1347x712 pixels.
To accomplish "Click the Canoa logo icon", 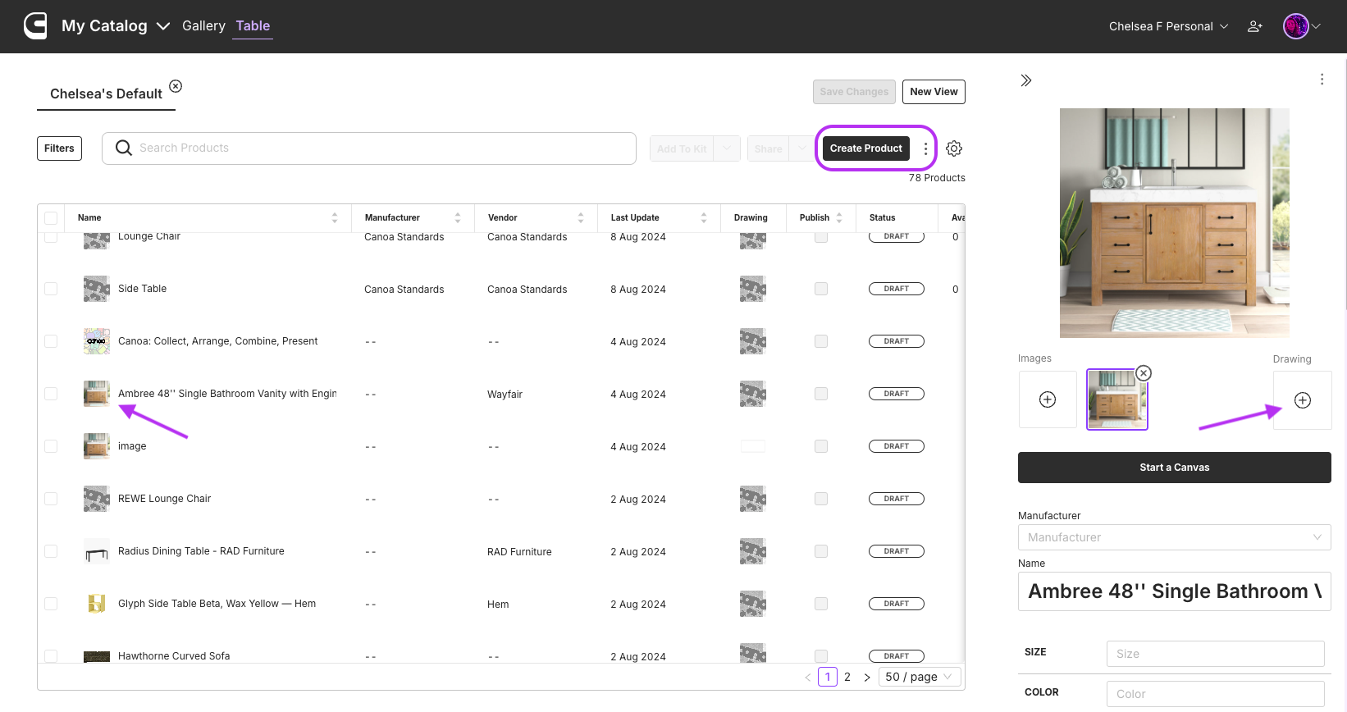I will [x=35, y=26].
